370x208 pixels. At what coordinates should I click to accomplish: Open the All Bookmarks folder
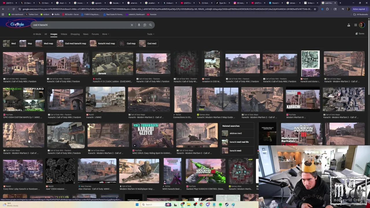(361, 14)
